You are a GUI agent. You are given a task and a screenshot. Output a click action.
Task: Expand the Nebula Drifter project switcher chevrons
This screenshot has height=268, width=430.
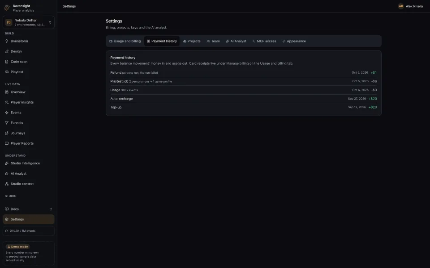pyautogui.click(x=50, y=22)
